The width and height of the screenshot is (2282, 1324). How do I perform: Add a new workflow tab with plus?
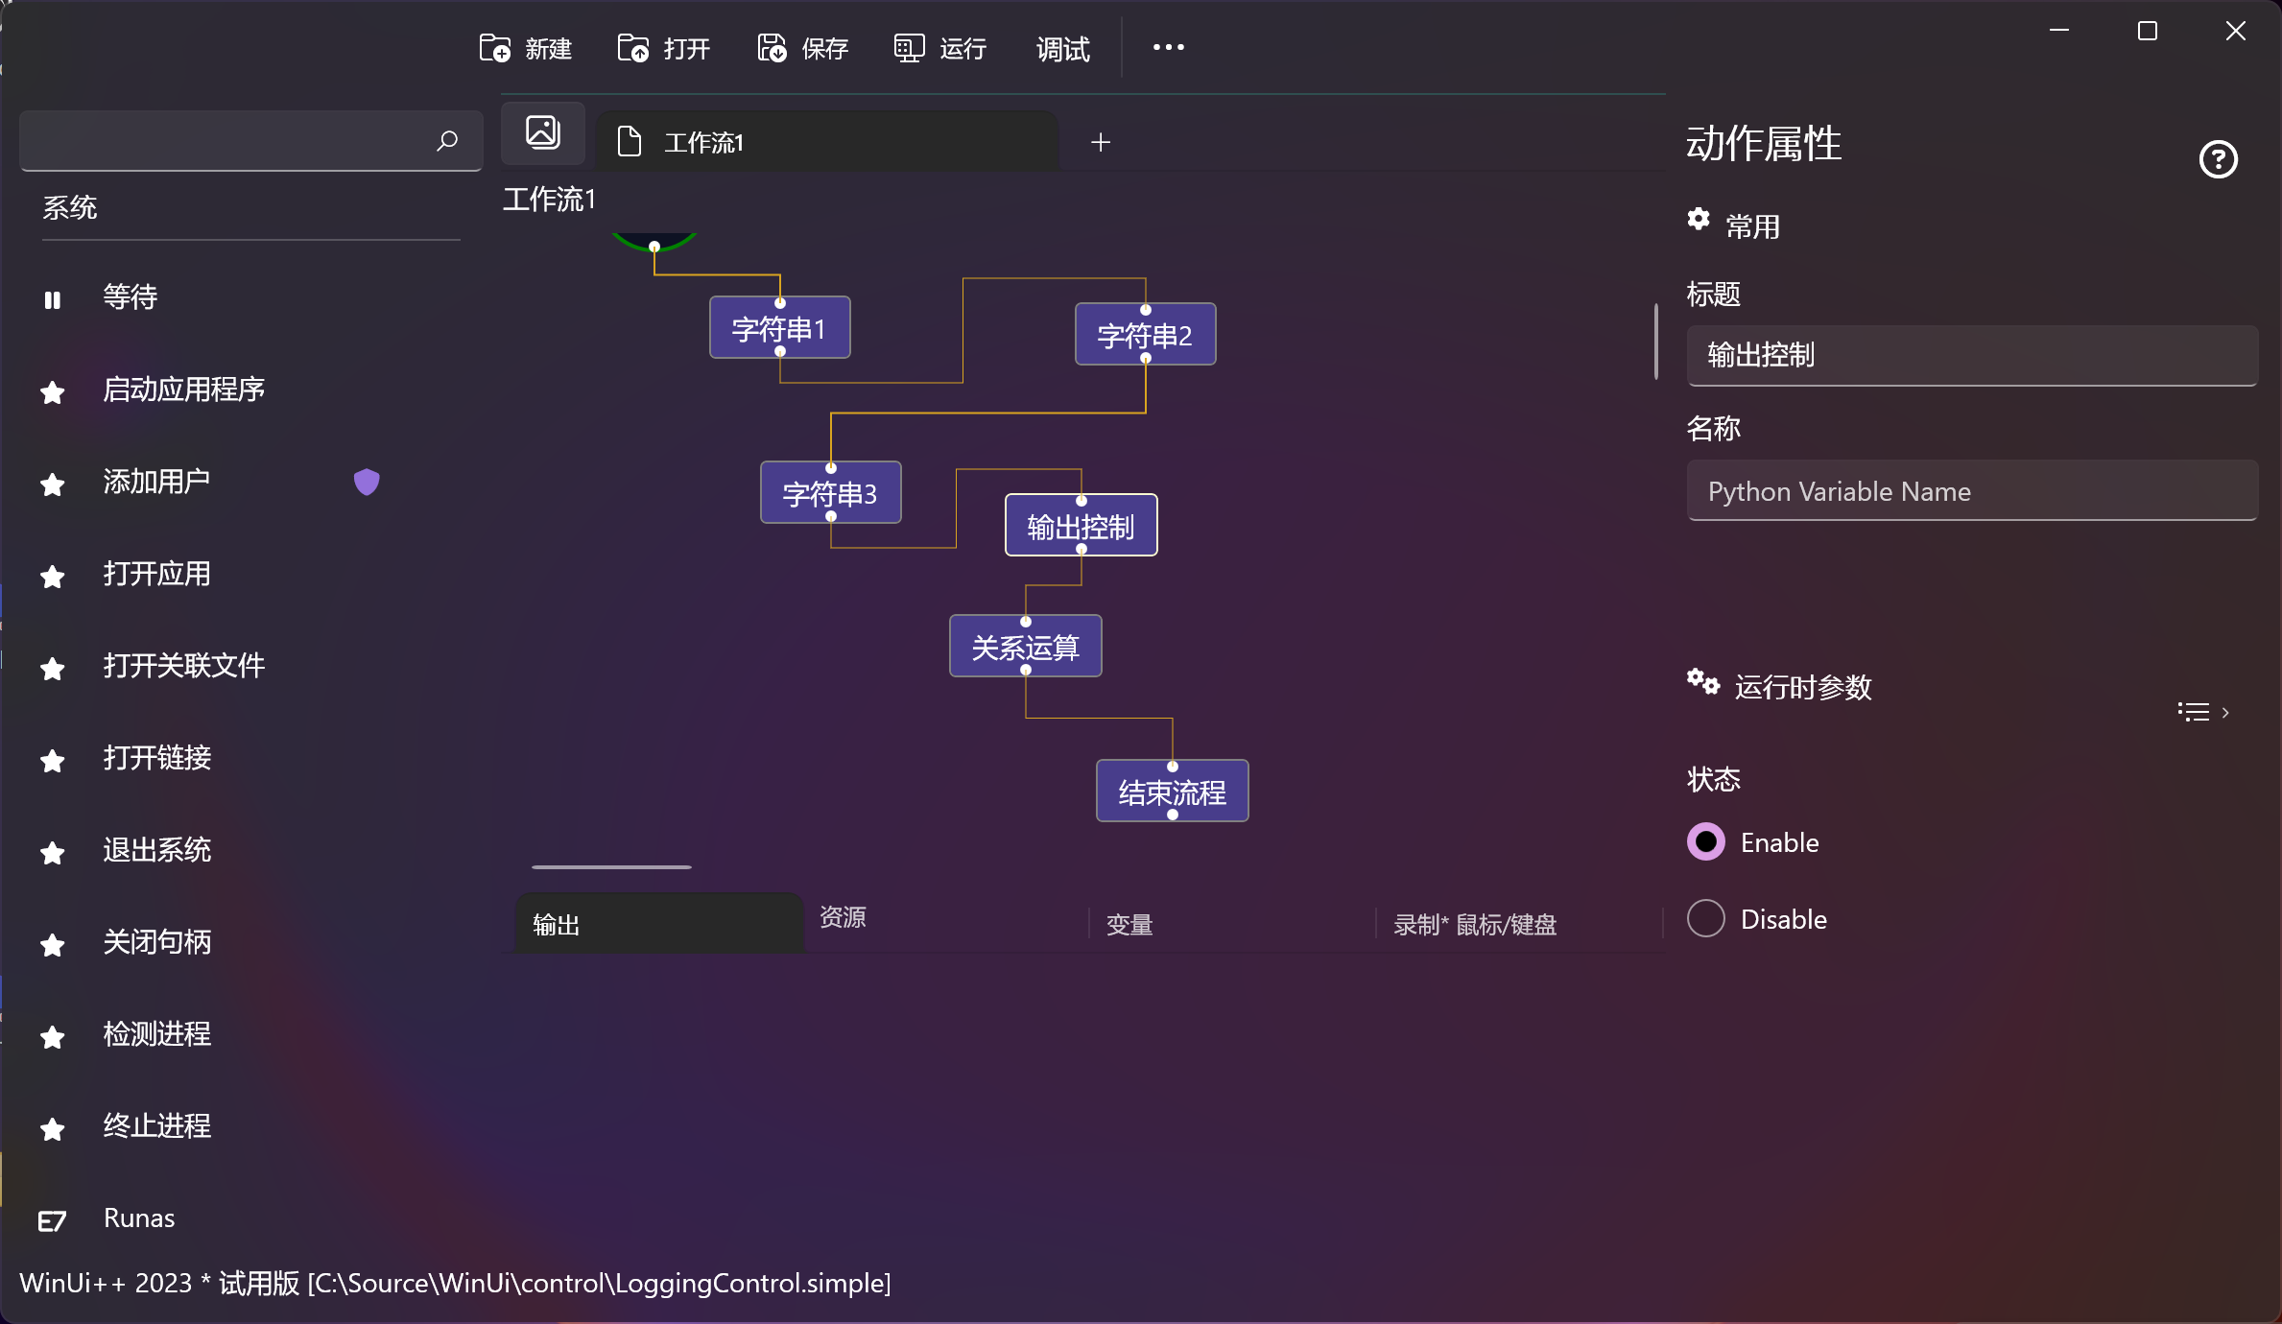pos(1101,143)
